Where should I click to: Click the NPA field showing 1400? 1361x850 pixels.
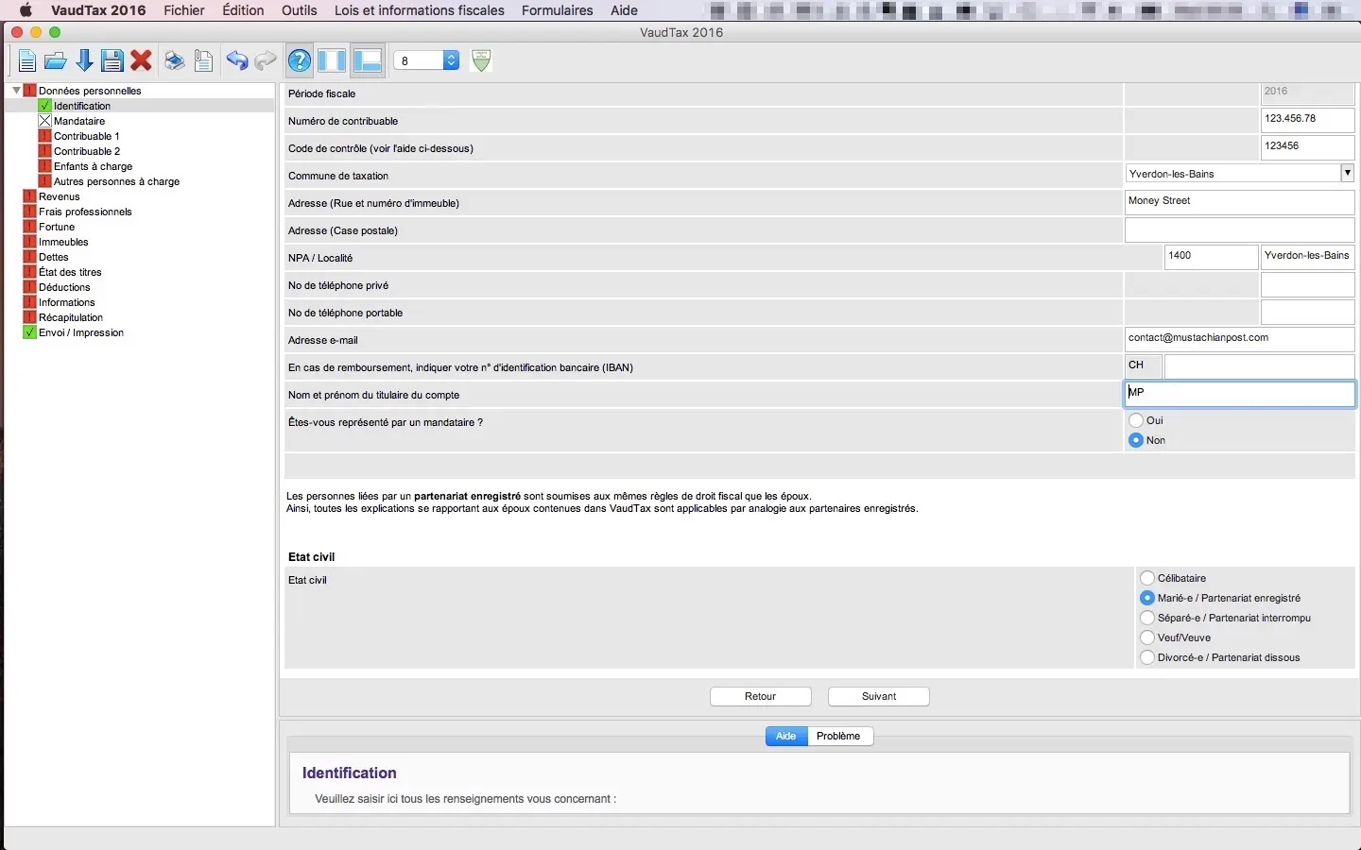coord(1212,257)
